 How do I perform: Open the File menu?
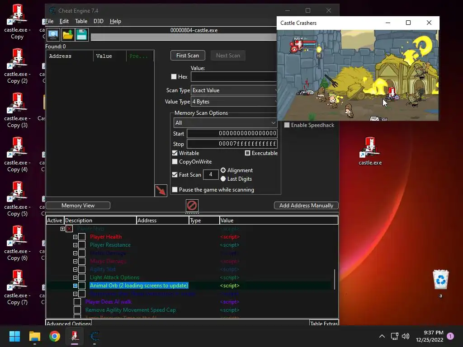49,21
